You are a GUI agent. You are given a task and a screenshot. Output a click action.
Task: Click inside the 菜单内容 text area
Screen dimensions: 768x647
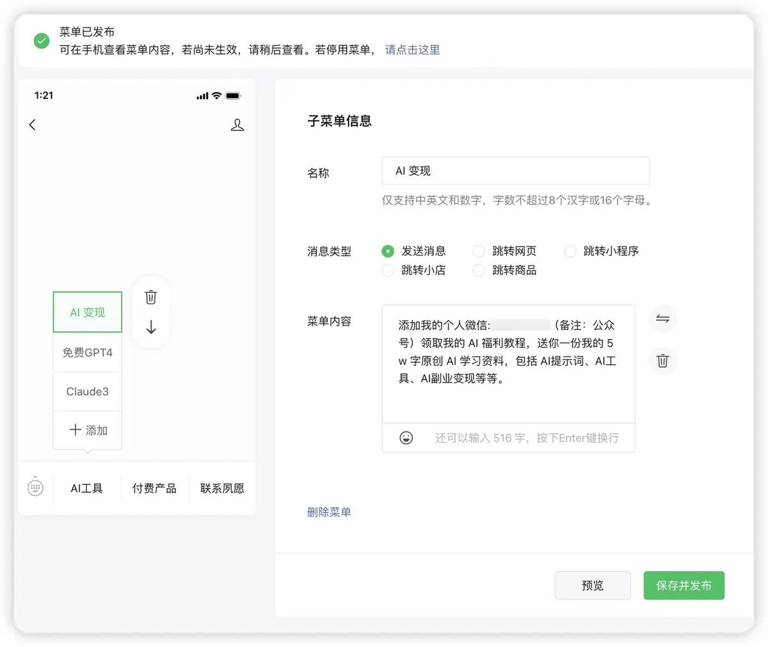pyautogui.click(x=508, y=364)
